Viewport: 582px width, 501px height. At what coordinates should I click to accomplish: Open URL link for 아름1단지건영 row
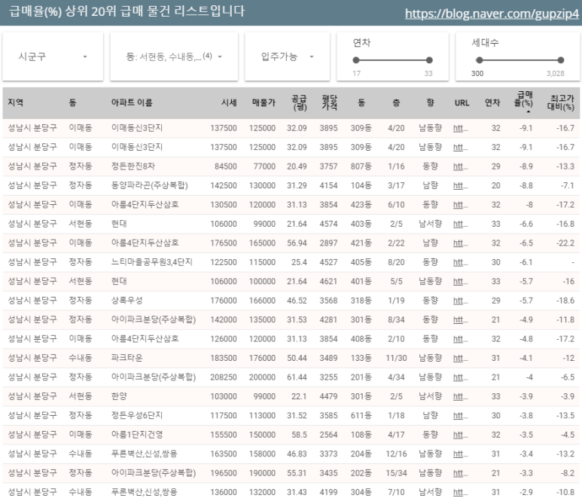[460, 435]
